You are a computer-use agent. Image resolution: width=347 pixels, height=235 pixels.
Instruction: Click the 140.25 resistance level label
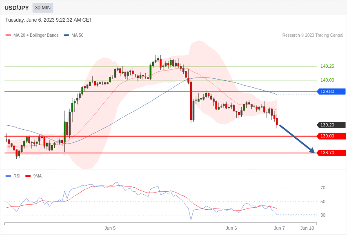pyautogui.click(x=327, y=66)
